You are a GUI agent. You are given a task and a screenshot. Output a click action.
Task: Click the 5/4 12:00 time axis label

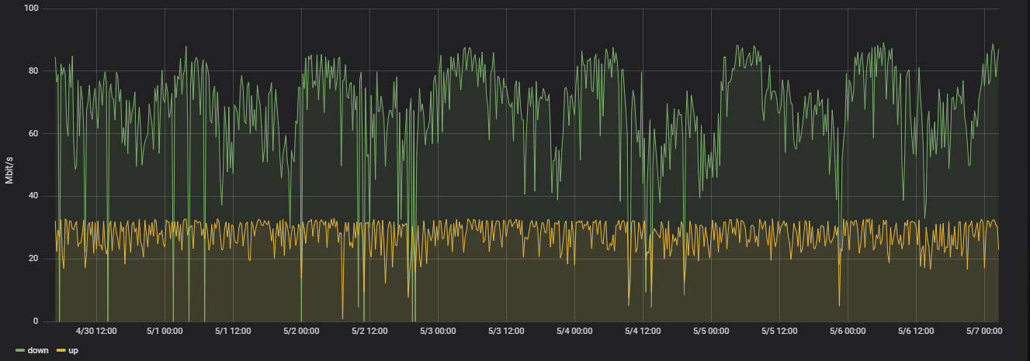click(x=643, y=331)
